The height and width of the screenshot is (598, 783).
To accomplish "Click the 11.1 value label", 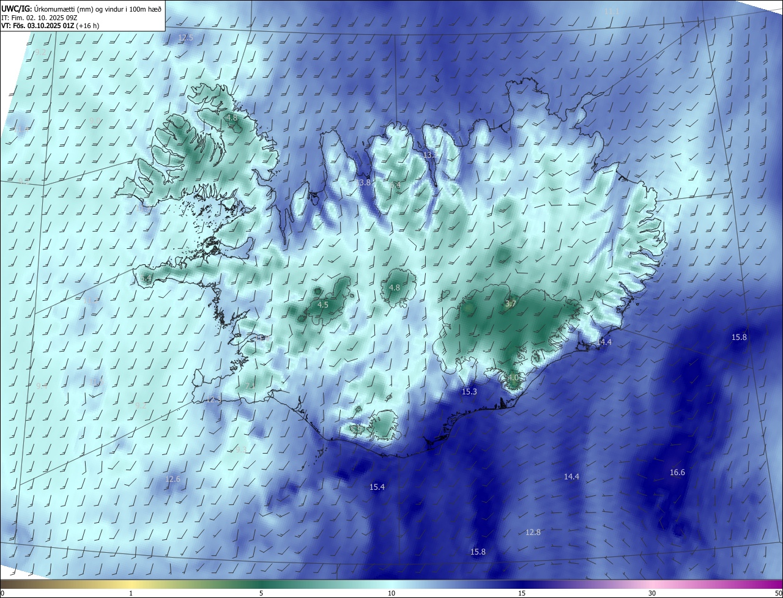I will tap(612, 11).
